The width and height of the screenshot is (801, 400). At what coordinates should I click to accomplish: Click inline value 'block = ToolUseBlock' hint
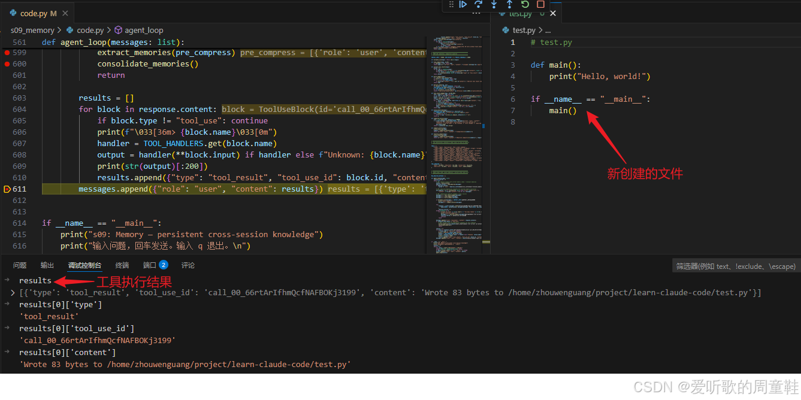point(324,110)
